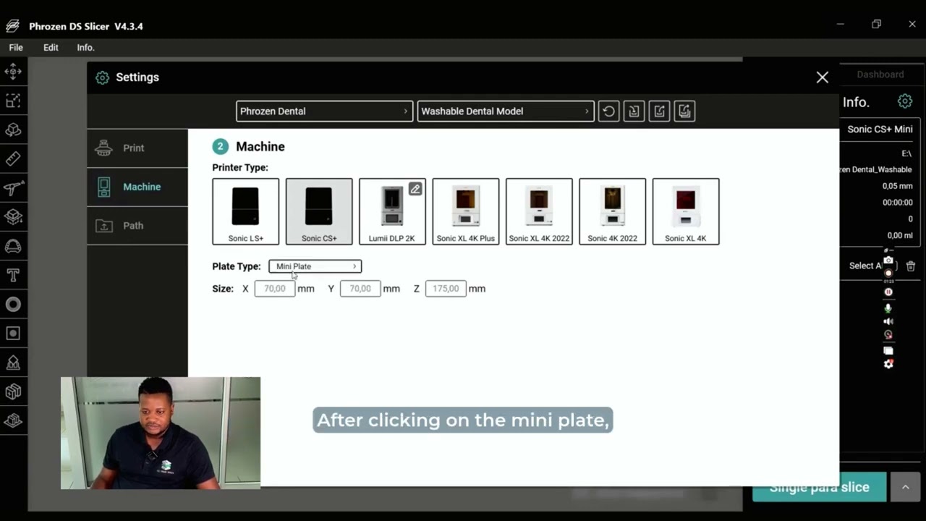Click the single export profile icon
Image resolution: width=926 pixels, height=521 pixels.
659,111
